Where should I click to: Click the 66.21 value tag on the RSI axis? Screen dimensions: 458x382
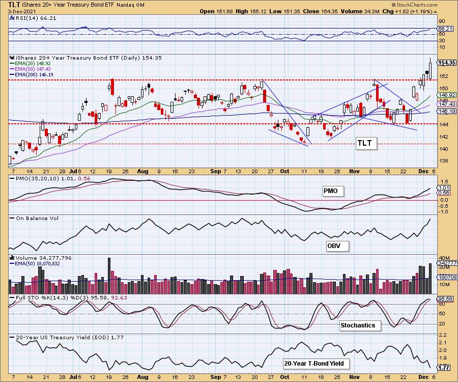coord(445,29)
